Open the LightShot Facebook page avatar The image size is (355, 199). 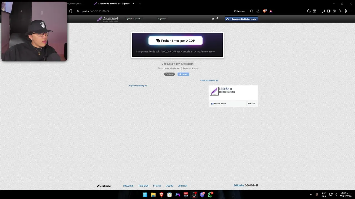click(214, 91)
